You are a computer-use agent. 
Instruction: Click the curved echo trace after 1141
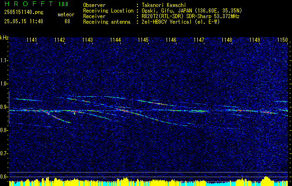(x=56, y=117)
